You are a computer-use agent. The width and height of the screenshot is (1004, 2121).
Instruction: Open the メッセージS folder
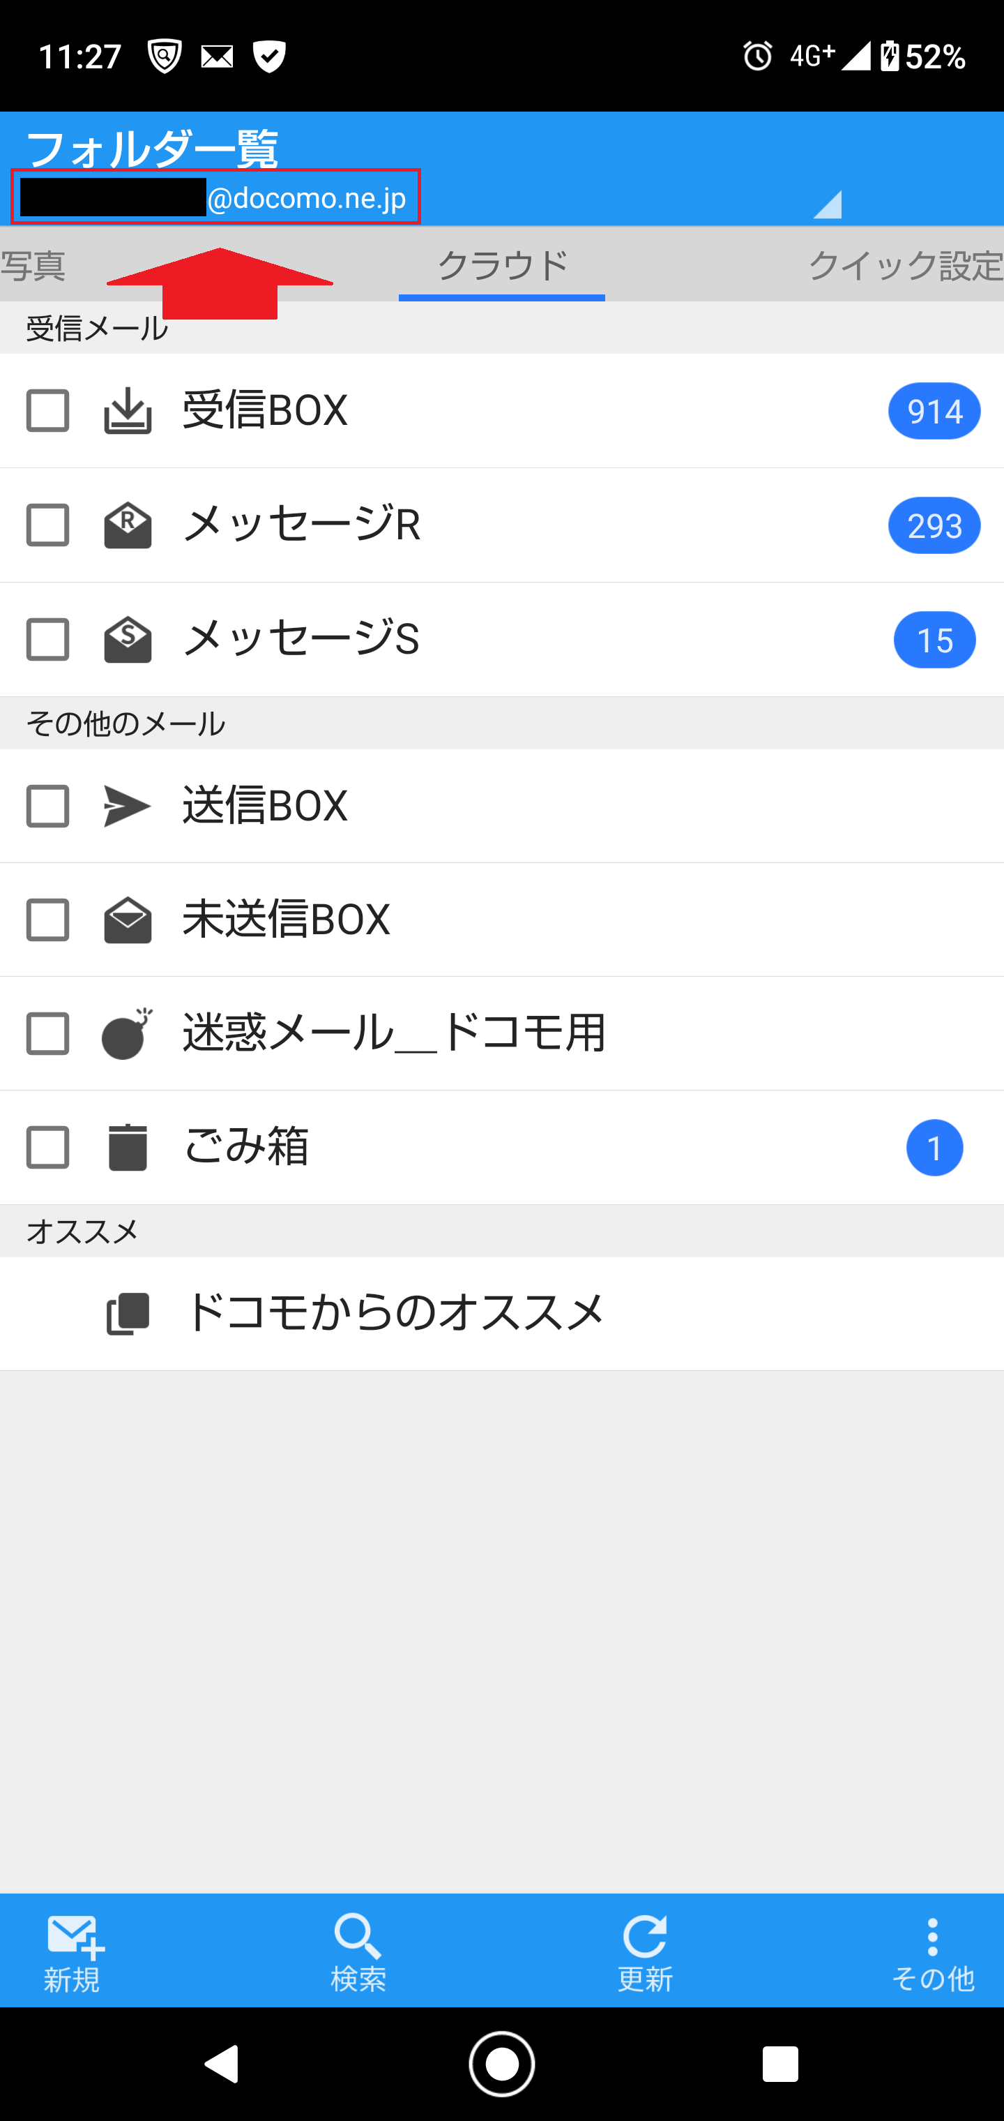tap(301, 639)
